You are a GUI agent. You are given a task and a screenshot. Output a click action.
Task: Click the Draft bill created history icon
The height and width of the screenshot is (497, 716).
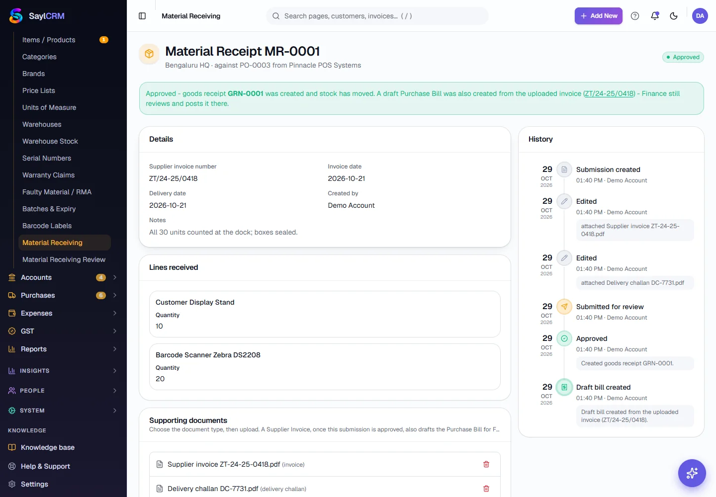point(564,387)
